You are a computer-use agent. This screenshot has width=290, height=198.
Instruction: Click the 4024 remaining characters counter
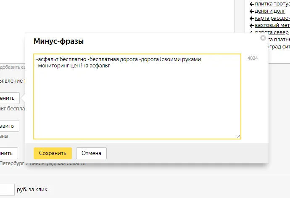pyautogui.click(x=253, y=58)
